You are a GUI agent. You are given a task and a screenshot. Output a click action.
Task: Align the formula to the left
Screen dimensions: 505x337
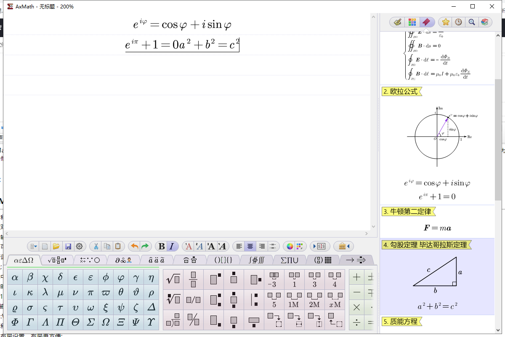point(239,246)
